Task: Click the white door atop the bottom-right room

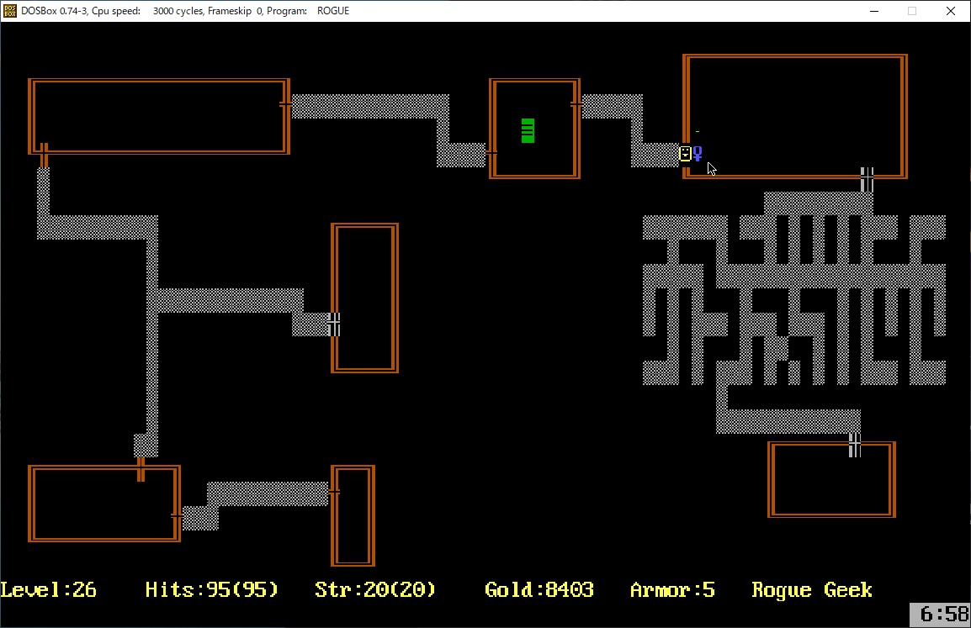Action: (855, 445)
